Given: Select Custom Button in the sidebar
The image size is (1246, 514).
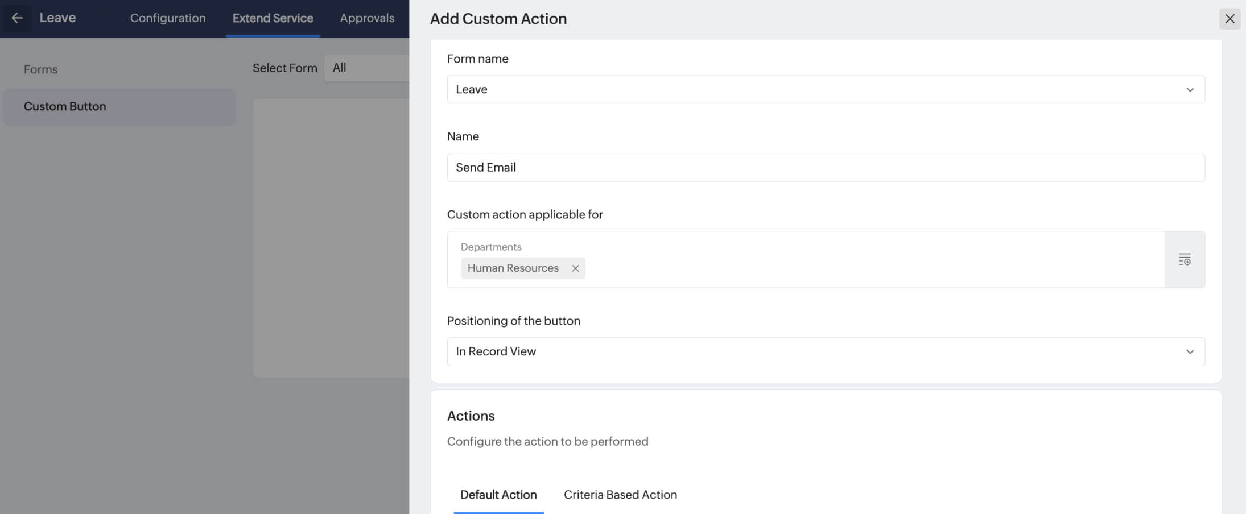Looking at the screenshot, I should click(x=65, y=106).
